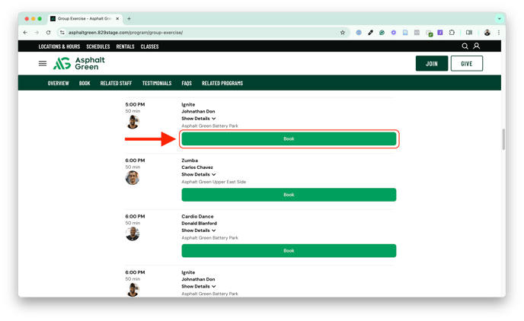The width and height of the screenshot is (524, 321).
Task: Open the eyedropper color picker extension
Action: (x=370, y=33)
